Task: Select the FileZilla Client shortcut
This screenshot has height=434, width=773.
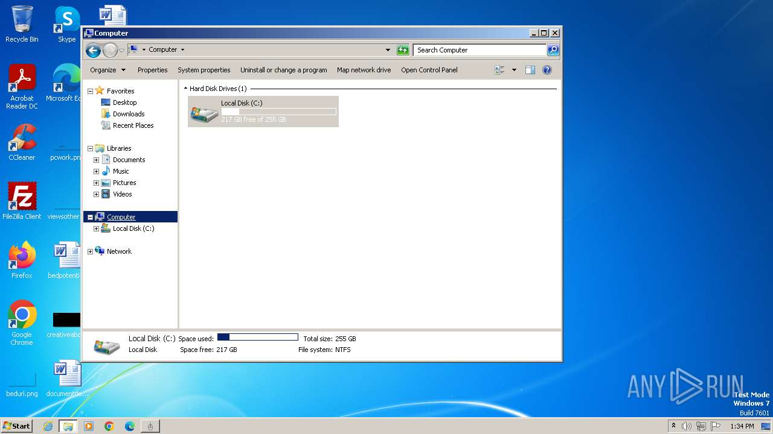Action: pyautogui.click(x=22, y=201)
